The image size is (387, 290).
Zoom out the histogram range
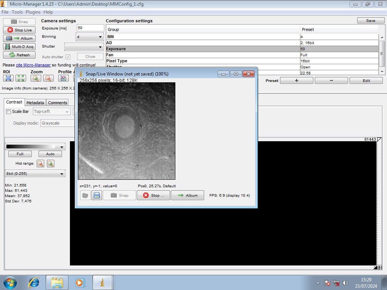[40, 164]
